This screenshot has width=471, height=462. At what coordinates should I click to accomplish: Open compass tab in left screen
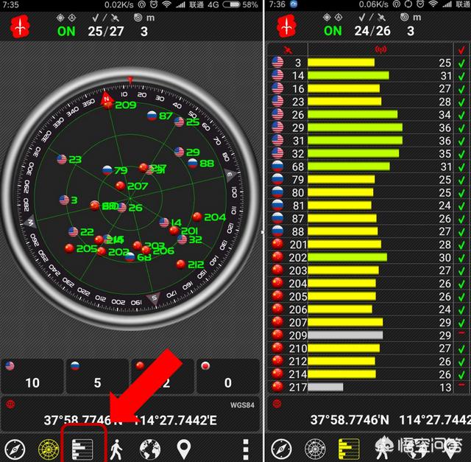coord(15,449)
